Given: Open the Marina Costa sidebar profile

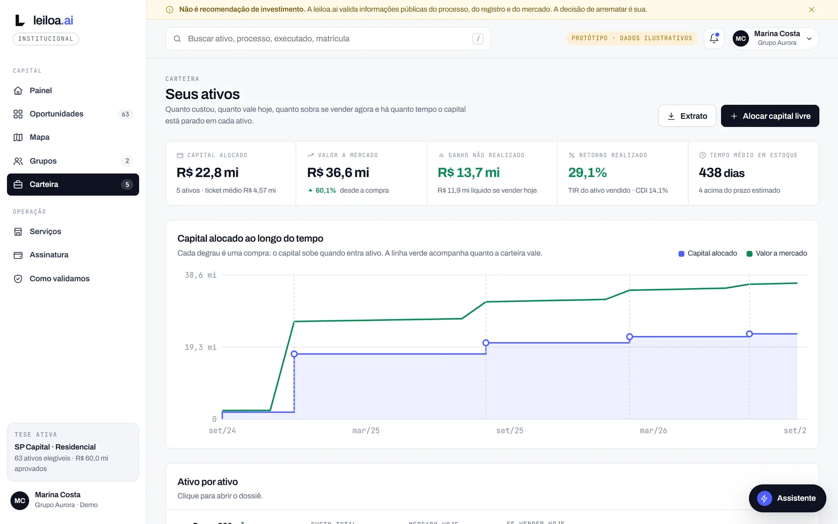Looking at the screenshot, I should [73, 500].
